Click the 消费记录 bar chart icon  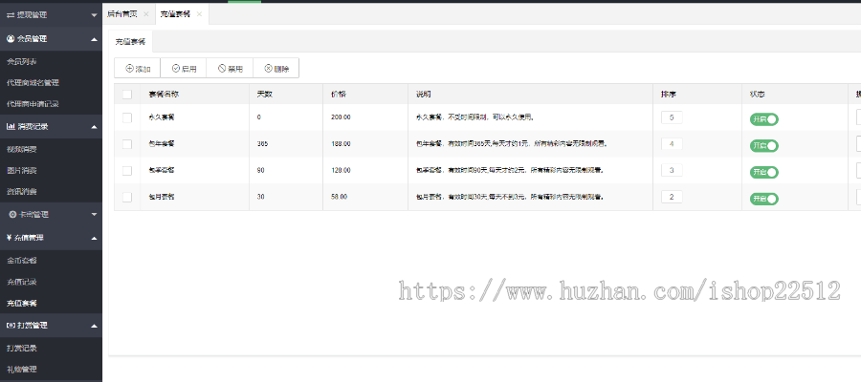pos(11,127)
